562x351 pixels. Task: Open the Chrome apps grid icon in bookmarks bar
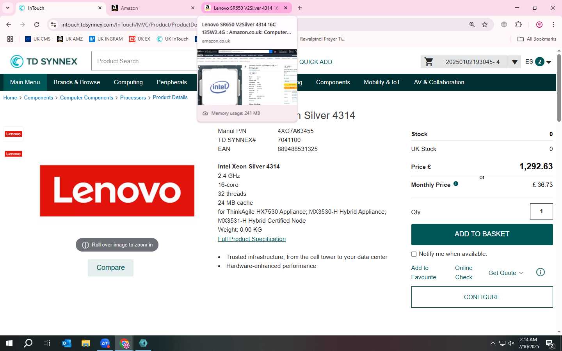click(10, 39)
